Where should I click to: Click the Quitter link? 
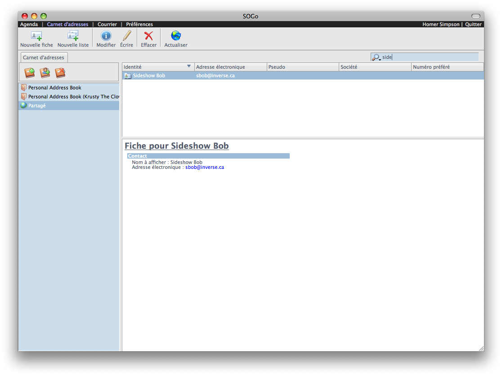tap(473, 24)
